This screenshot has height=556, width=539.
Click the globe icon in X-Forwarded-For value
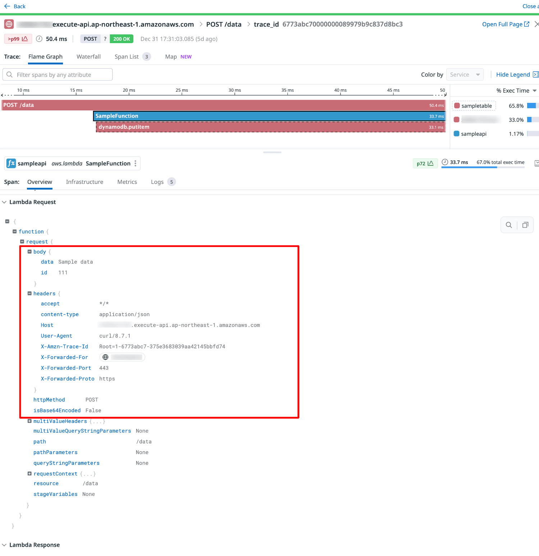tap(105, 357)
